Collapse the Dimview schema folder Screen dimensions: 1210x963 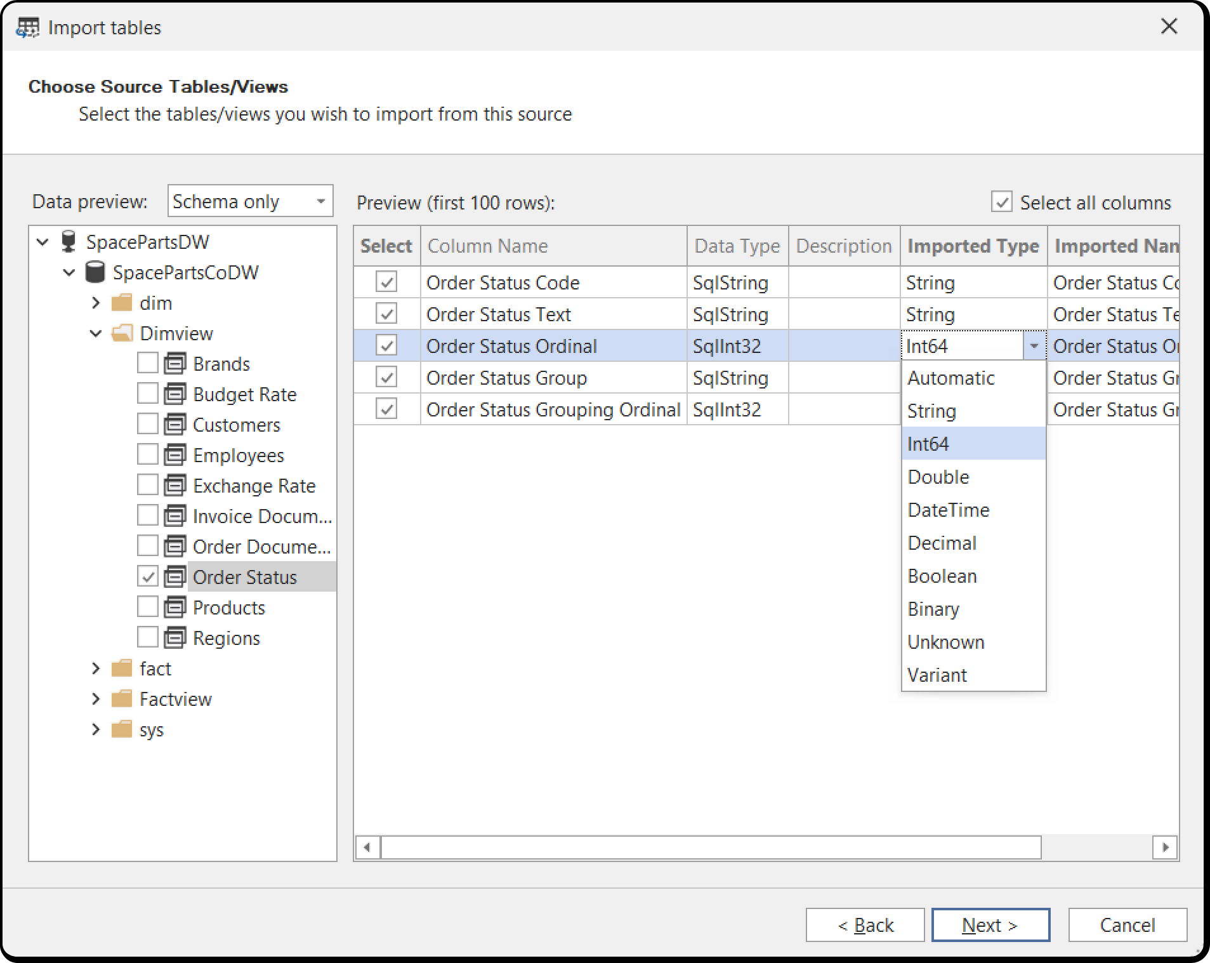(x=96, y=333)
